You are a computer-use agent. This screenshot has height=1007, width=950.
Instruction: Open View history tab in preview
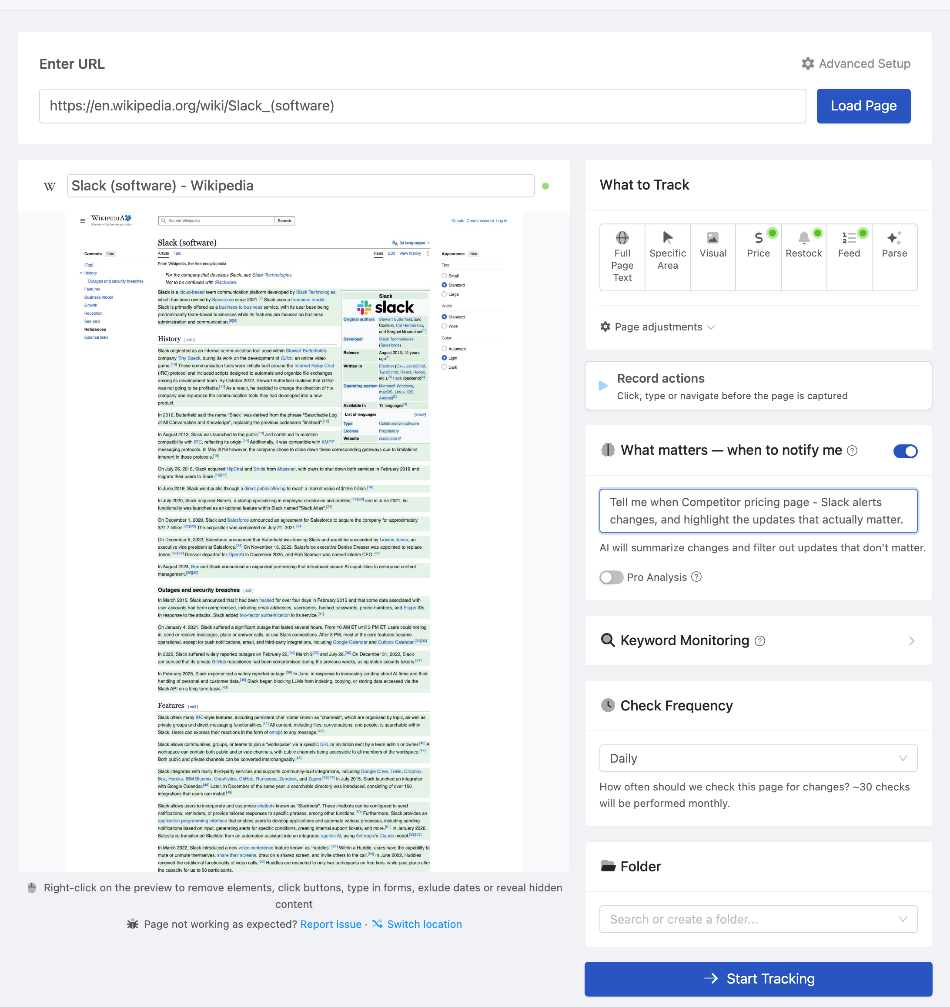point(410,253)
